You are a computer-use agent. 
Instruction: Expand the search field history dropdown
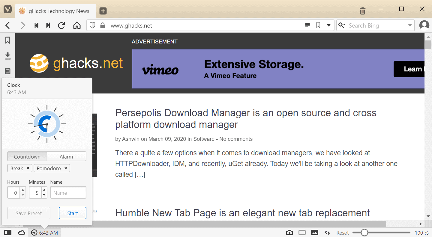410,25
